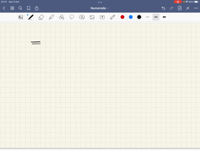
Task: Choose the blue pen color
Action: point(131,17)
